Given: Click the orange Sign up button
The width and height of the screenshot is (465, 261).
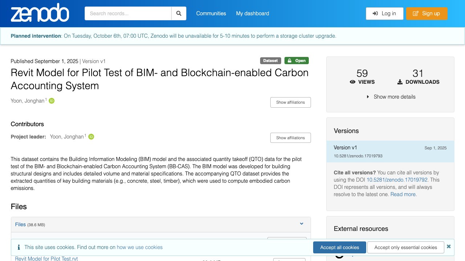Looking at the screenshot, I should (427, 13).
